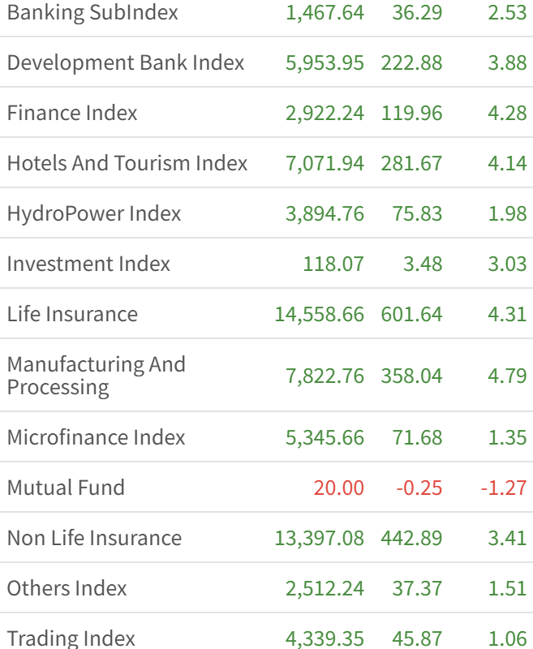Select Non Life Insurance entry
Viewport: 533px width, 649px height.
coord(94,539)
